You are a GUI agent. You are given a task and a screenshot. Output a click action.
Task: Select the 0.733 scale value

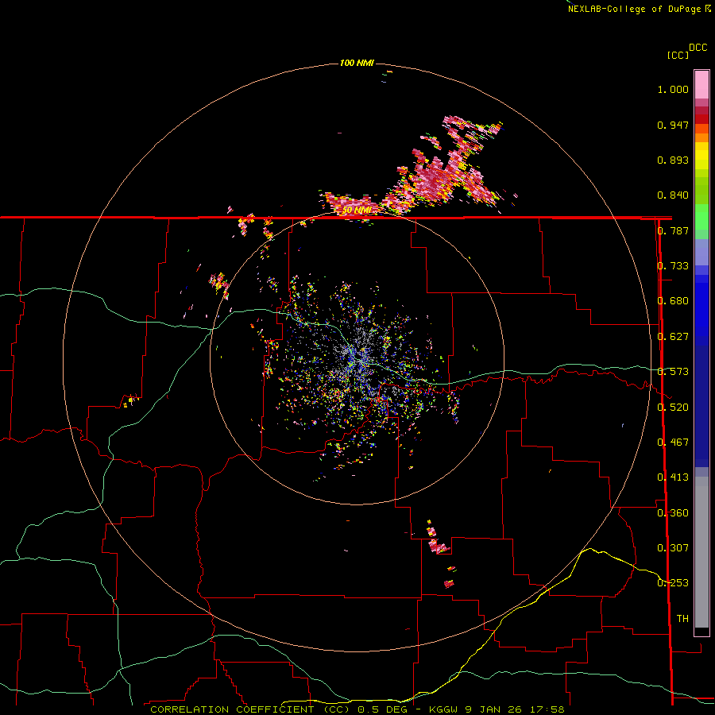(x=673, y=266)
